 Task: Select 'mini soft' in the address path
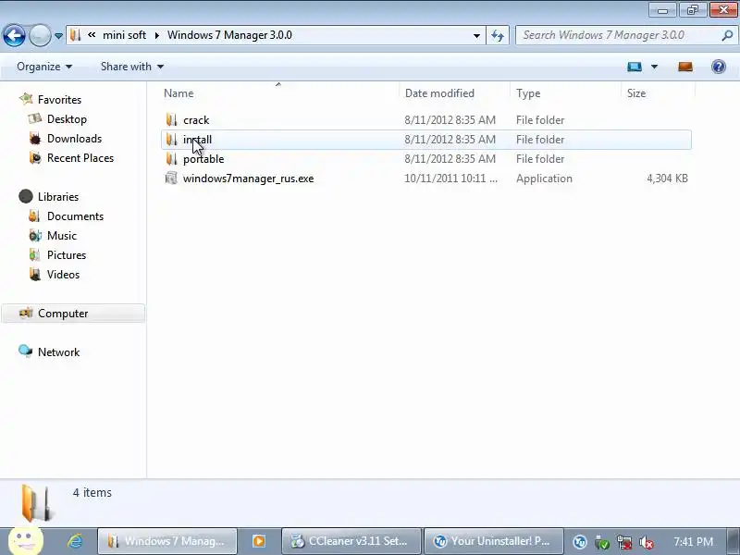124,35
